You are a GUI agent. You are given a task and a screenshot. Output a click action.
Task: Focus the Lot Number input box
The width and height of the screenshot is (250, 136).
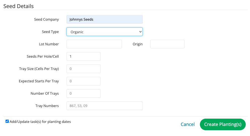click(94, 44)
